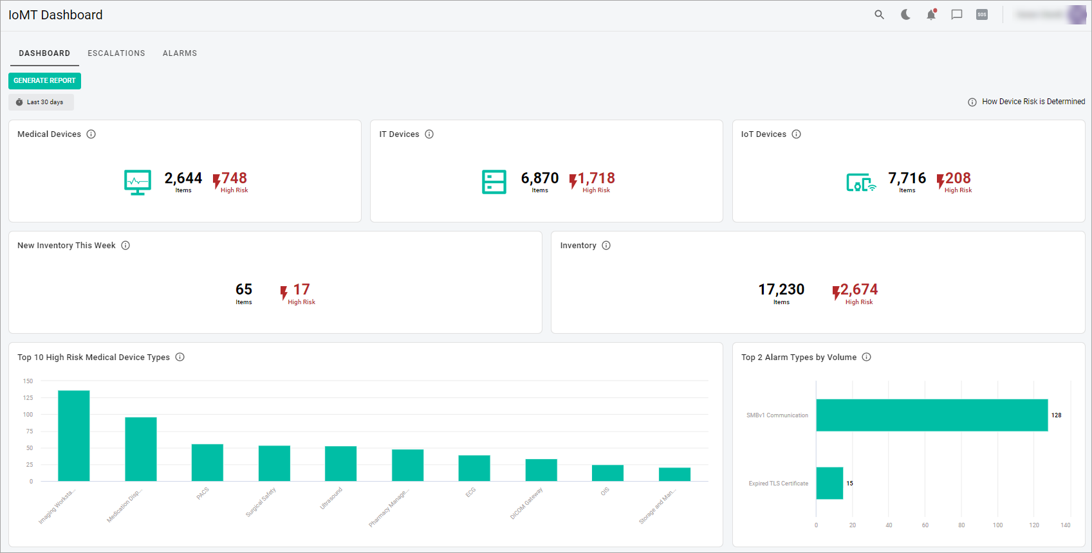Click the Pharmacy Management bar
The width and height of the screenshot is (1092, 553).
pyautogui.click(x=408, y=465)
